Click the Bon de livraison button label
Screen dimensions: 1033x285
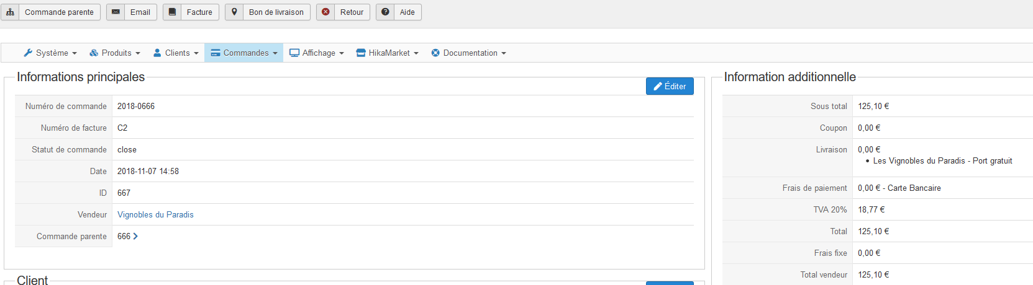[276, 12]
